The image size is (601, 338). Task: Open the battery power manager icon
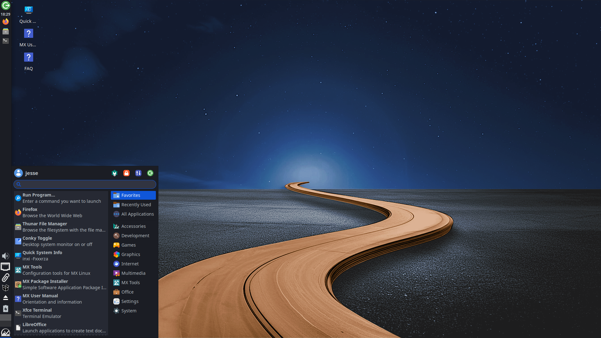6,309
